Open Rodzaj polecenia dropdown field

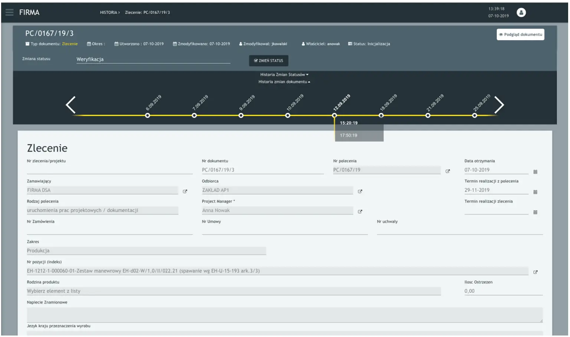point(102,210)
